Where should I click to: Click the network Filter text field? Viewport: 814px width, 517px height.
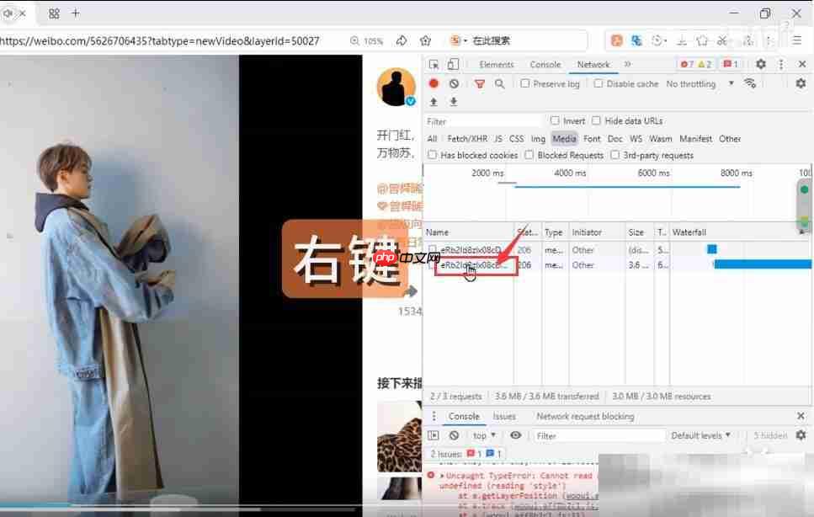(484, 121)
